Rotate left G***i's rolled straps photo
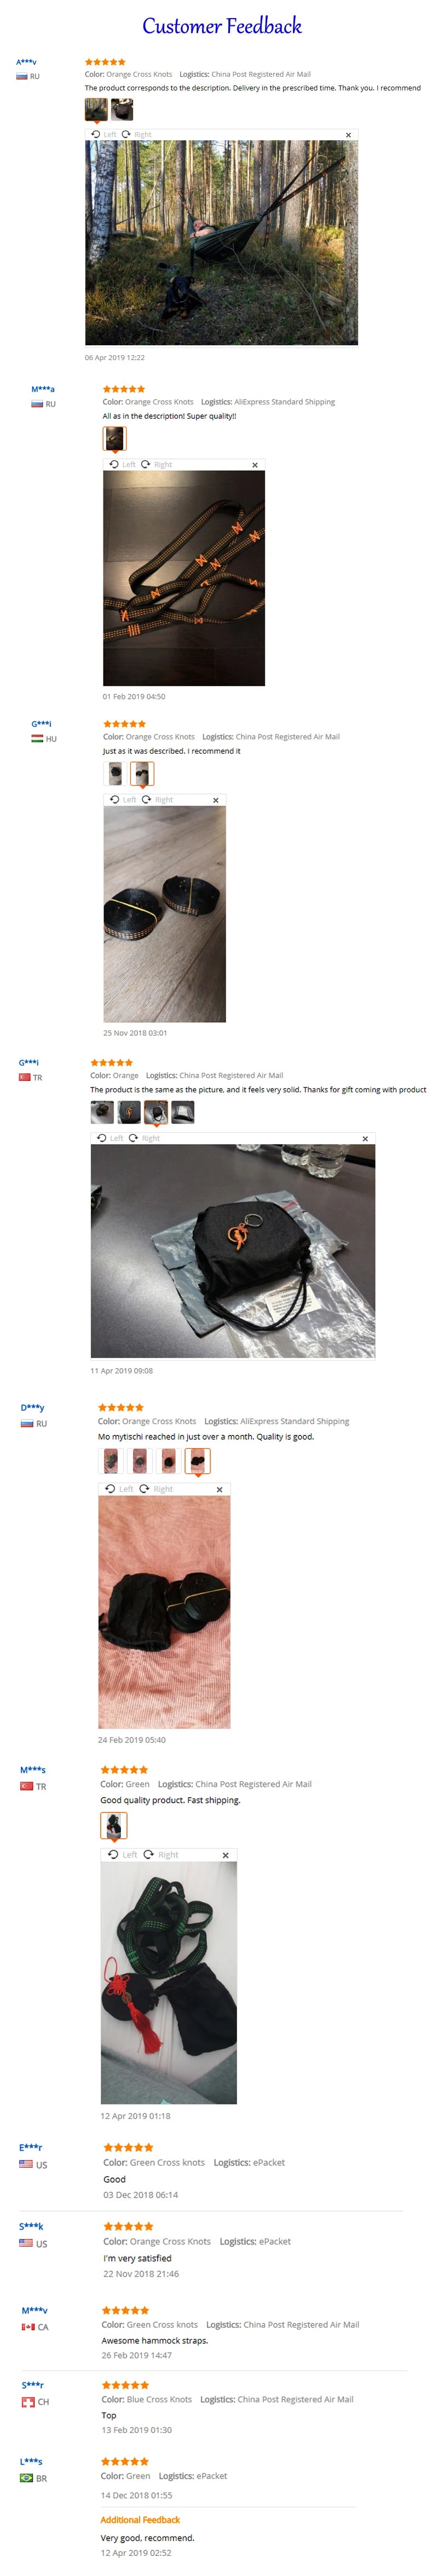 [123, 799]
